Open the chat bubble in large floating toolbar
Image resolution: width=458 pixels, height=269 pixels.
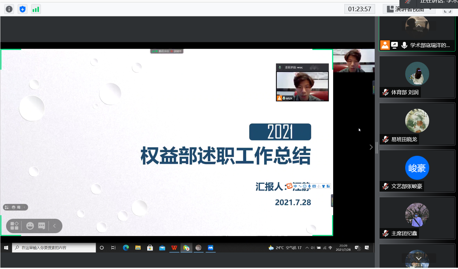42,226
